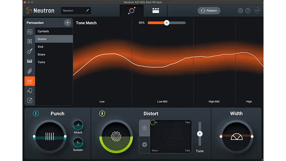Click the Distort amount dial
The height and width of the screenshot is (161, 286).
coord(116,136)
